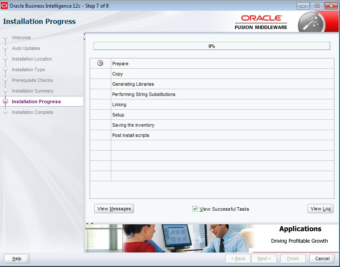Viewport: 340px width, 267px height.
Task: Click the Oracle icon in the title bar
Action: click(x=4, y=6)
